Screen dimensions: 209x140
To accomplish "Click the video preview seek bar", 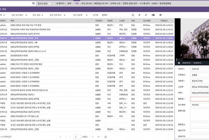I will point(193,59).
